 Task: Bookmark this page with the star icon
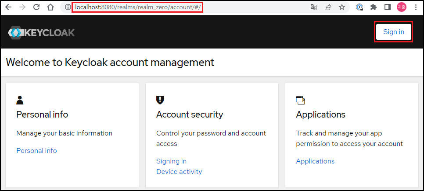(342, 7)
